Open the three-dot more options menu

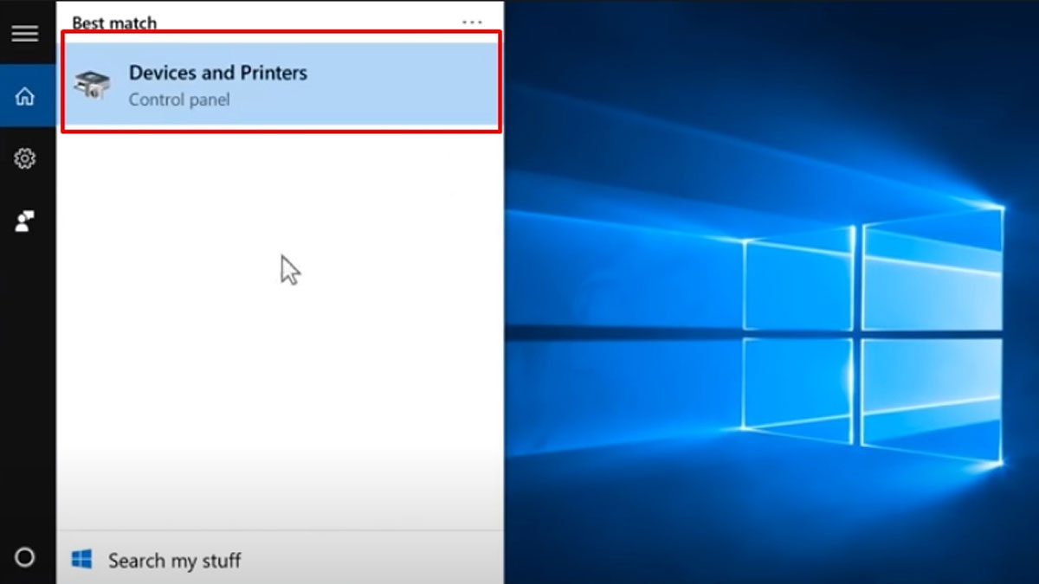(472, 22)
